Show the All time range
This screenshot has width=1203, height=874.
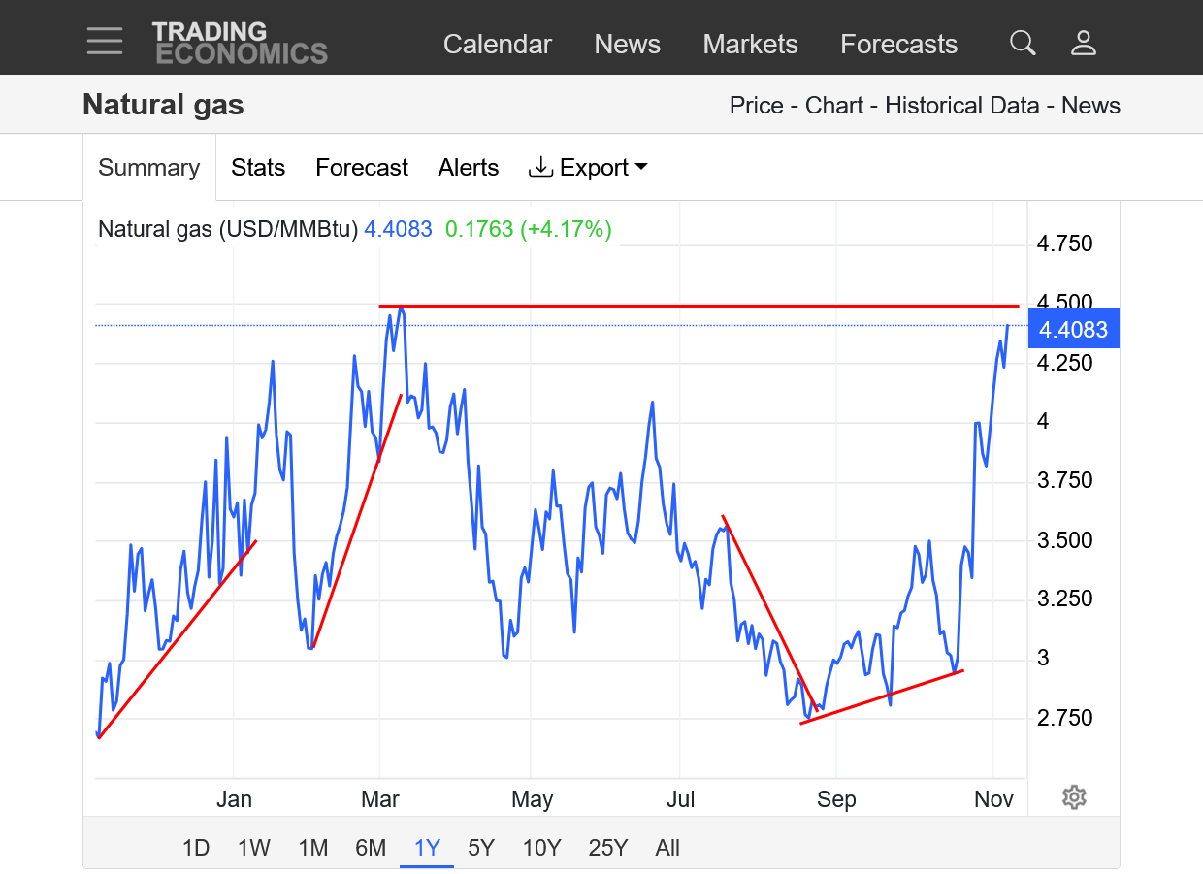pyautogui.click(x=667, y=848)
